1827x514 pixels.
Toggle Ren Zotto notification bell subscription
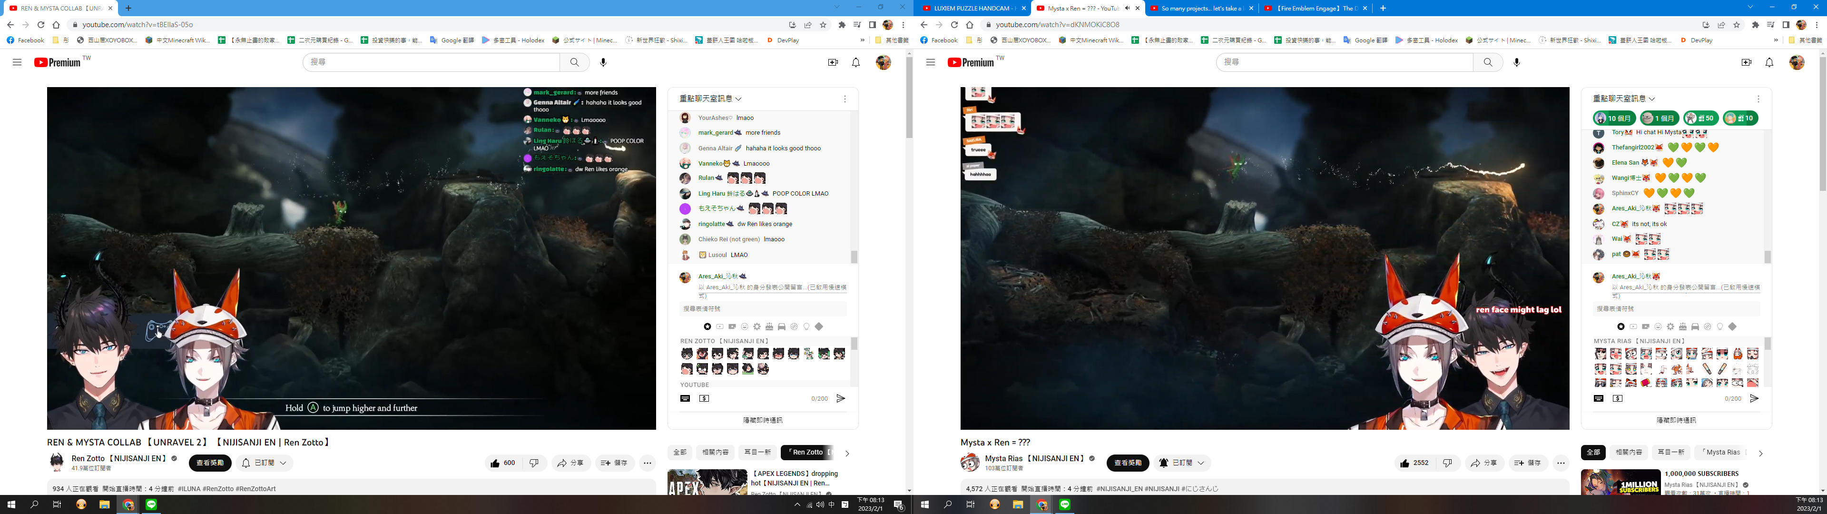pos(265,463)
